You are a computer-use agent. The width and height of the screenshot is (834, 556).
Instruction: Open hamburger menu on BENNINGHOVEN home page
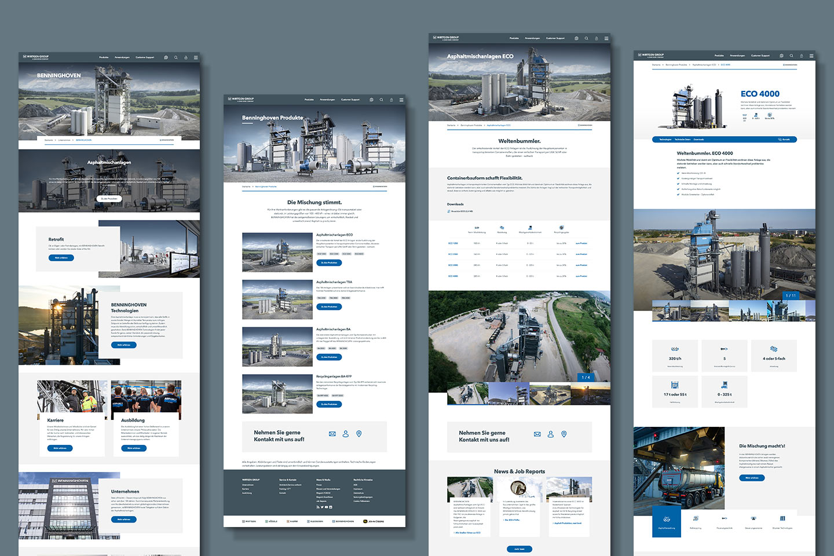pos(196,57)
